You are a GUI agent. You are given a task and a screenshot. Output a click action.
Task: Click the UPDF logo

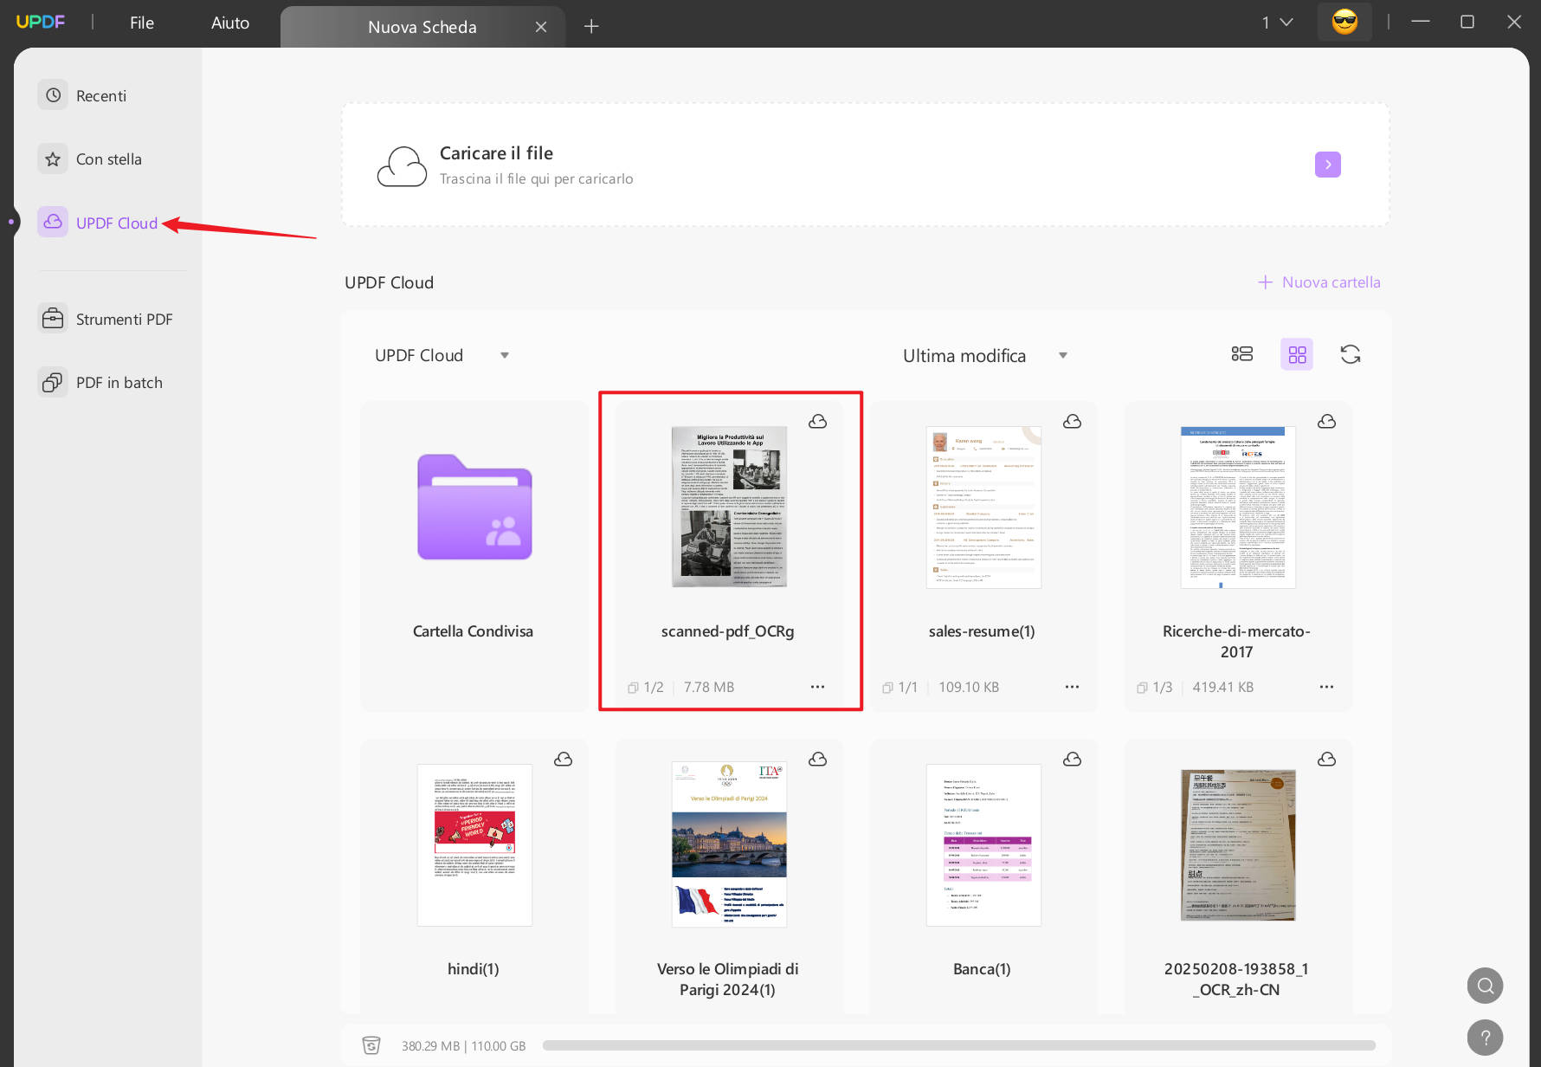pos(41,22)
